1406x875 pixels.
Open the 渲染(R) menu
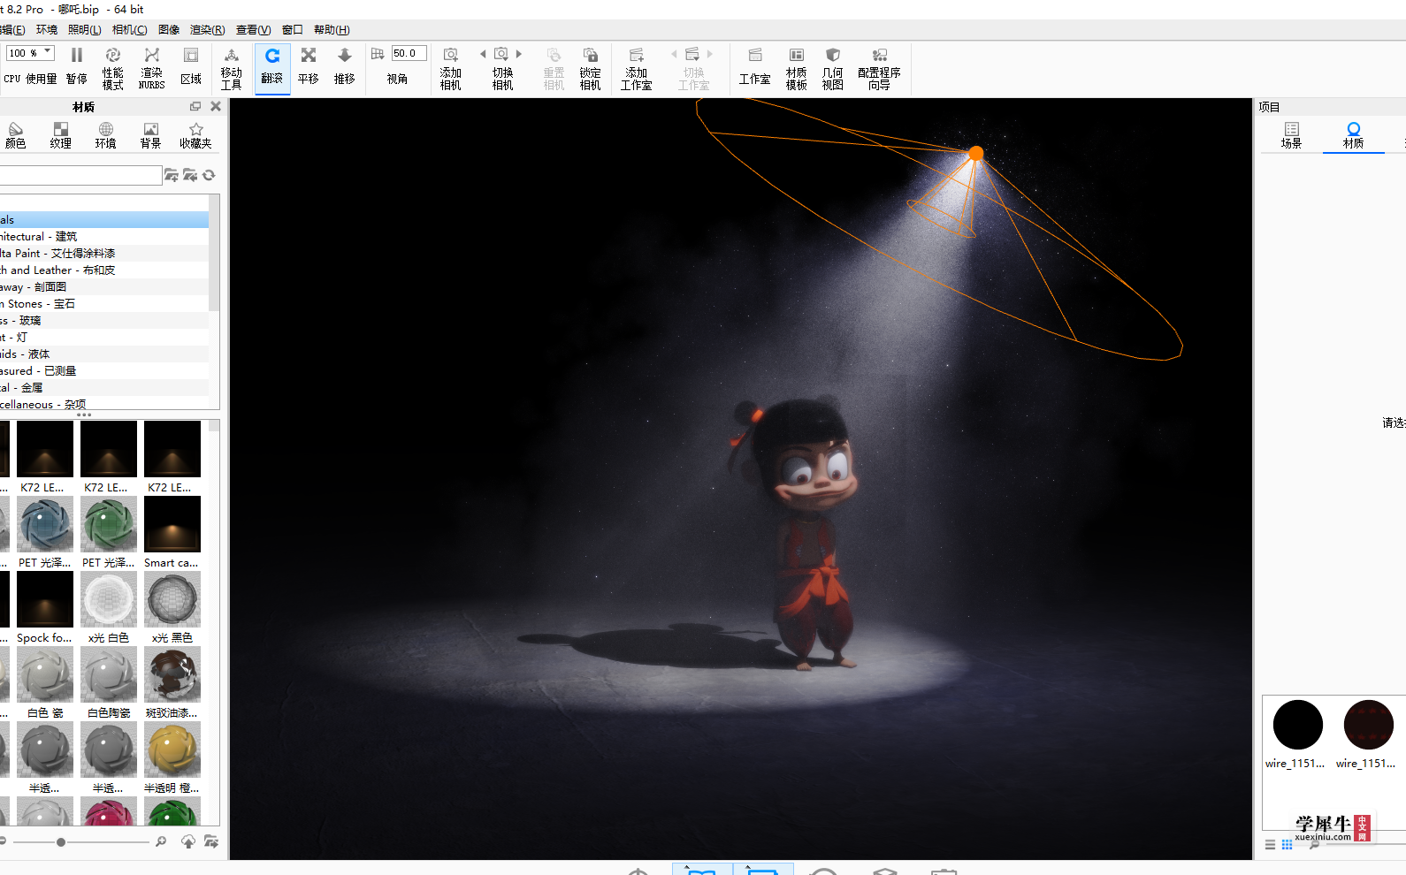click(x=208, y=29)
